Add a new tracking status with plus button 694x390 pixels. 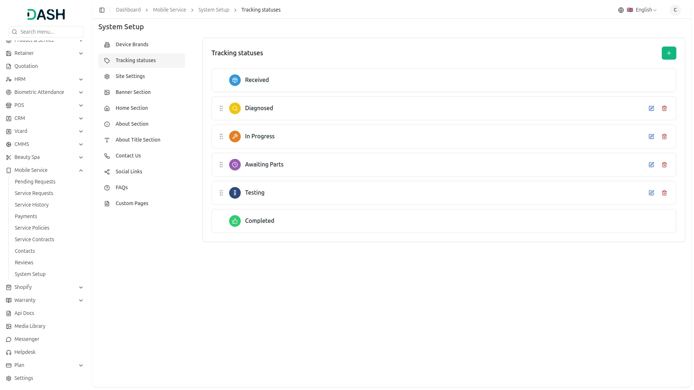pyautogui.click(x=669, y=53)
